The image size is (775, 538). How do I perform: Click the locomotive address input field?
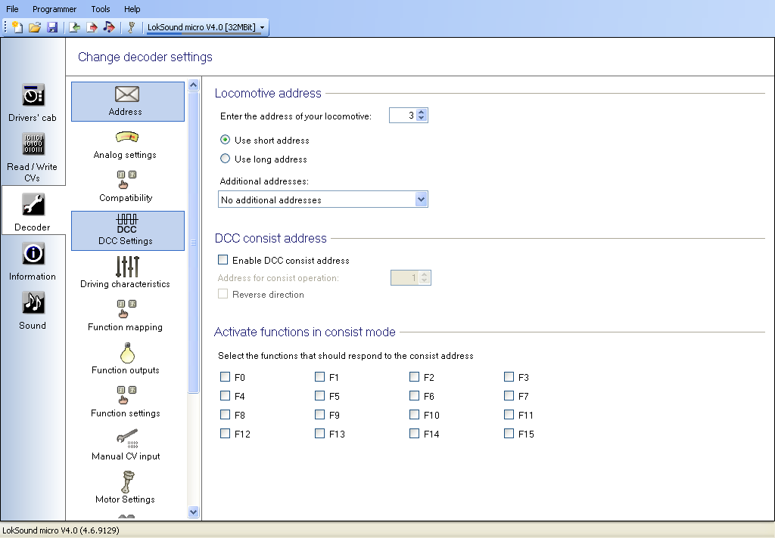(403, 115)
